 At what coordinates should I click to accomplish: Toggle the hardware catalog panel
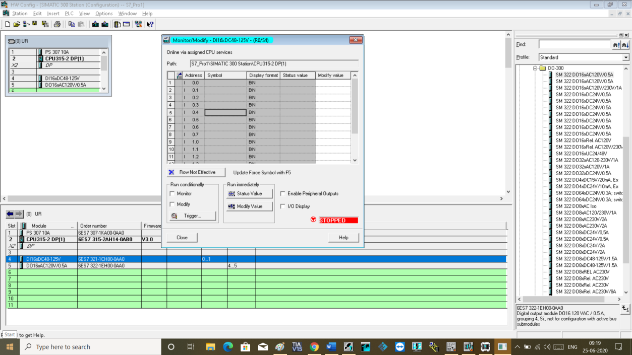click(x=117, y=24)
